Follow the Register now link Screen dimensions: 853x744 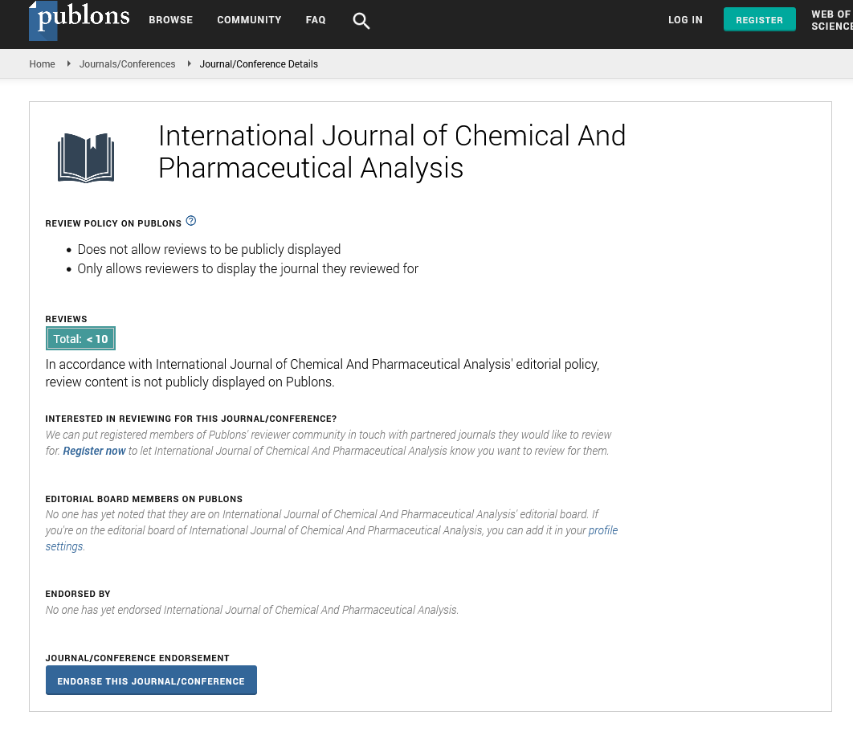pos(94,451)
